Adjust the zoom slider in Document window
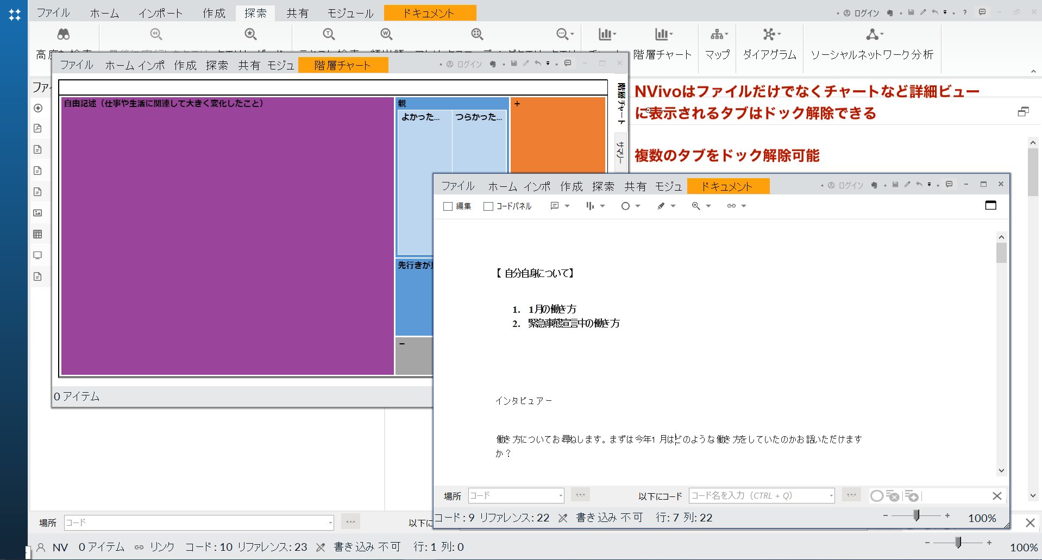 click(917, 515)
